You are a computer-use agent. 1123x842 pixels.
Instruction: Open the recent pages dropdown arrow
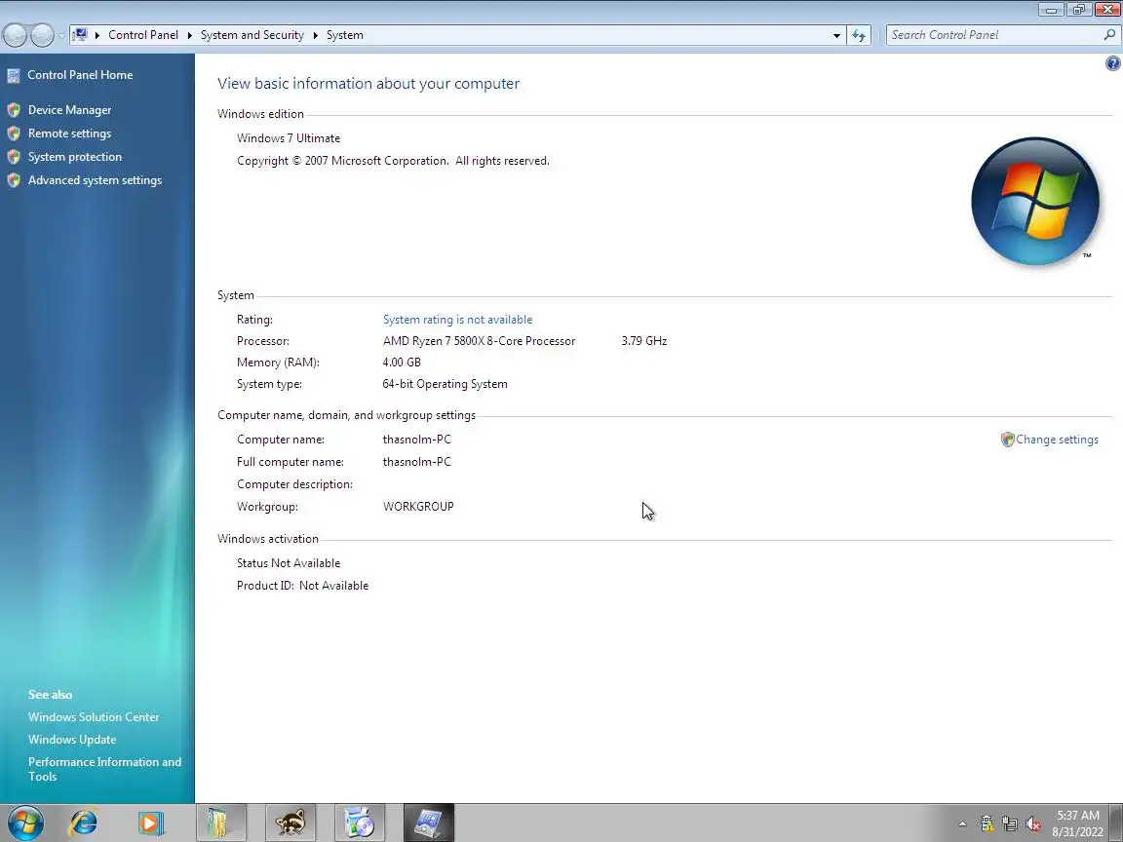pos(61,35)
